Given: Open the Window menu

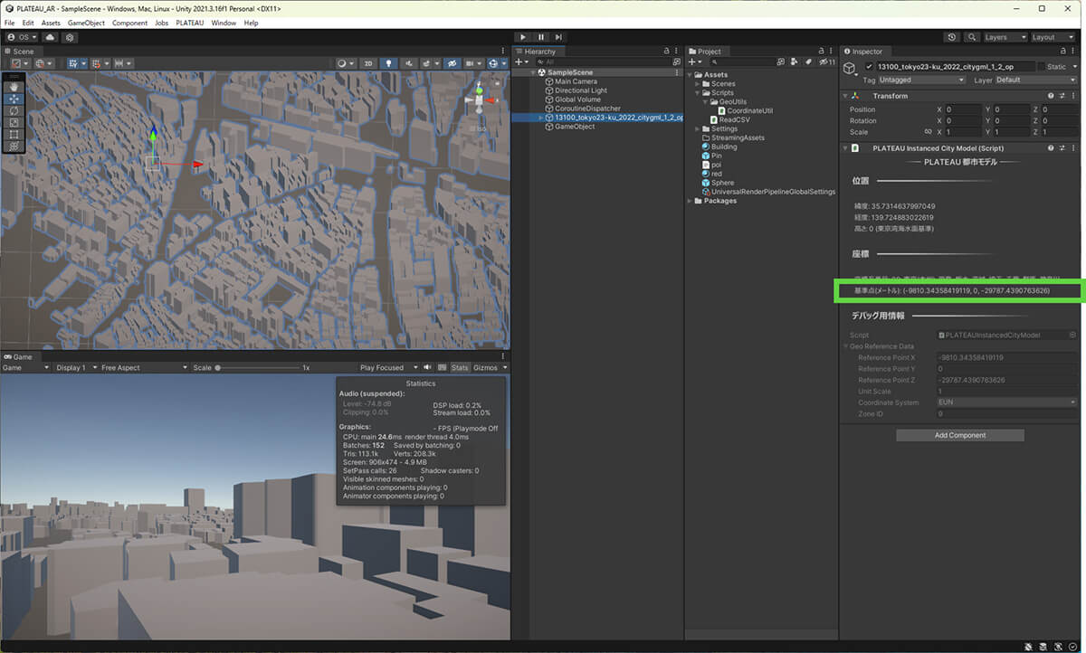Looking at the screenshot, I should pyautogui.click(x=224, y=23).
